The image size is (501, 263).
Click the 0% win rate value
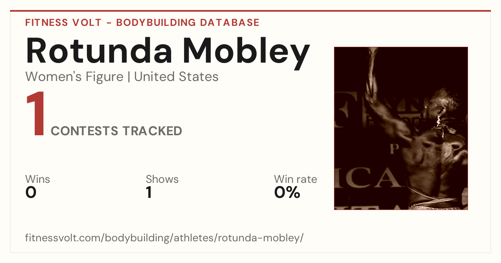(287, 192)
